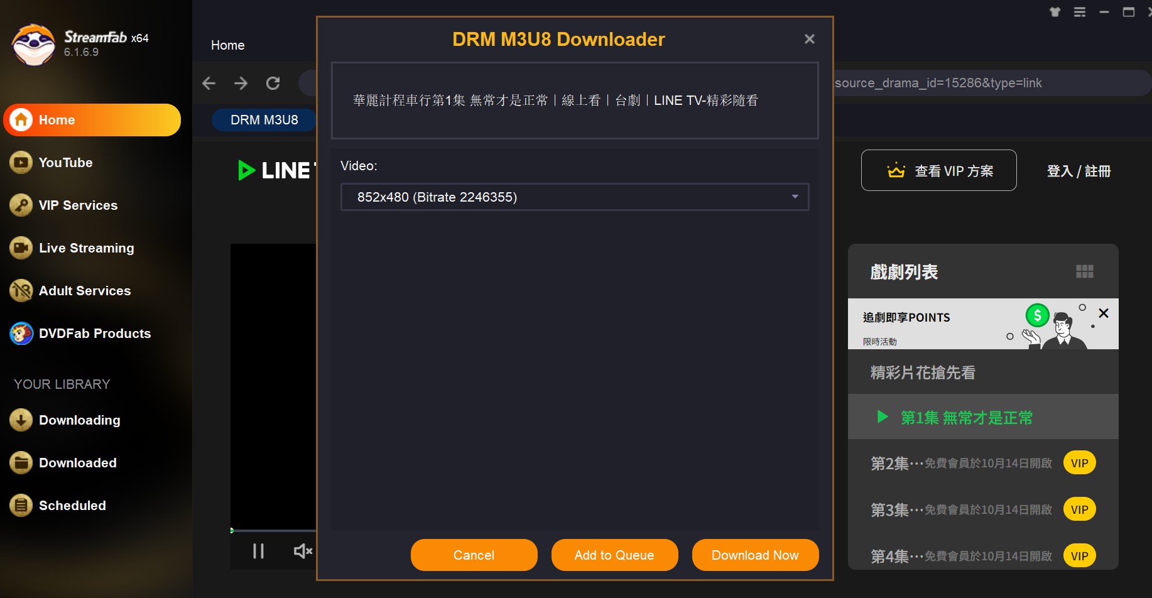Close the 追劇即享POINTS banner
1152x598 pixels.
[x=1104, y=313]
